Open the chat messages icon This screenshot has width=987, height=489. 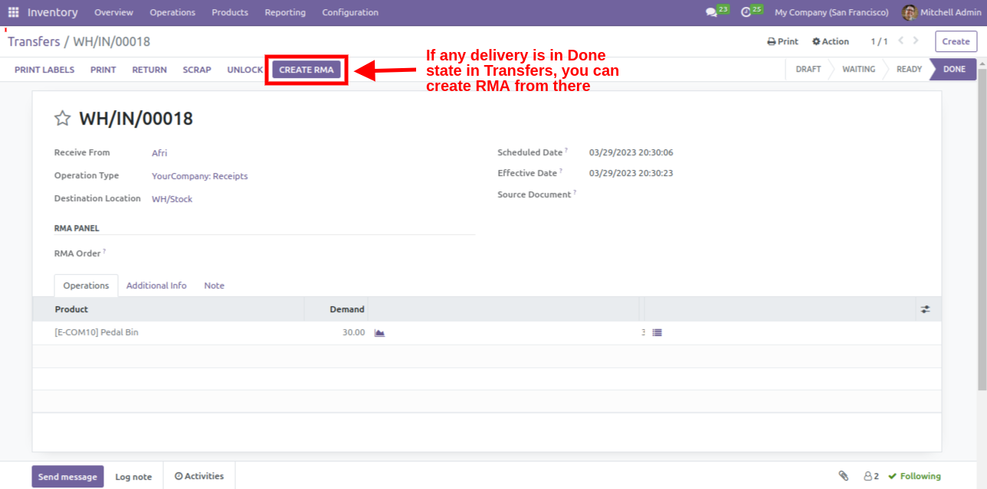pyautogui.click(x=712, y=12)
